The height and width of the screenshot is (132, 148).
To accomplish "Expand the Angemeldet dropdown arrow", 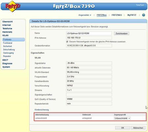I will [90, 15].
